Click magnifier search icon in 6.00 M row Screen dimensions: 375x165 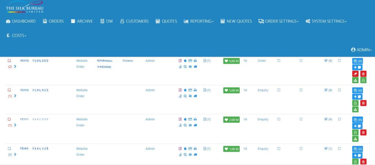click(x=185, y=67)
